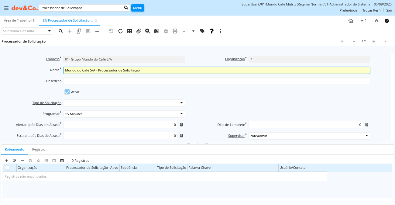This screenshot has height=205, width=395.
Task: Click the Home icon at top right
Action: tap(351, 21)
